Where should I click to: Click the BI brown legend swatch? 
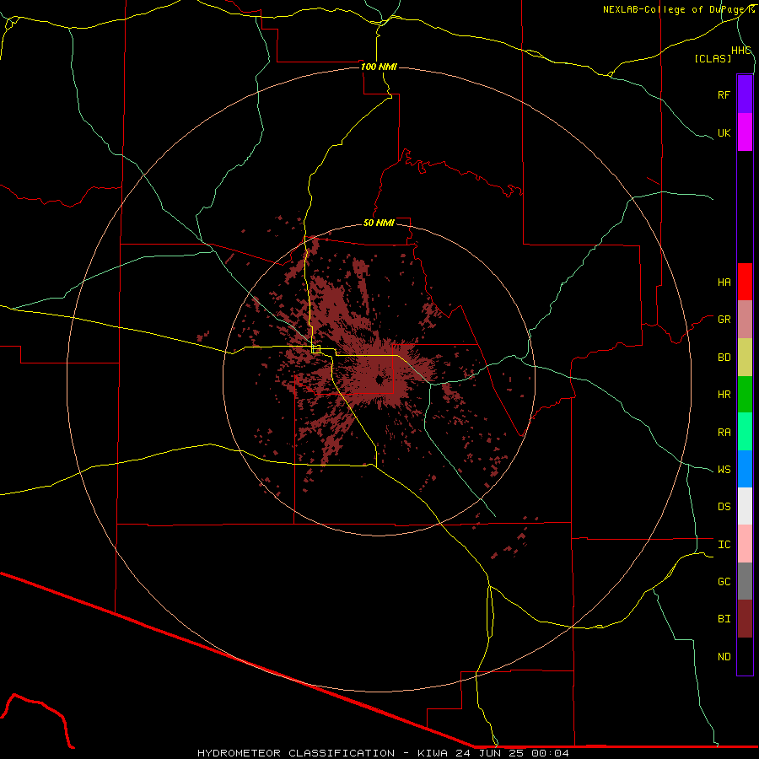click(745, 619)
